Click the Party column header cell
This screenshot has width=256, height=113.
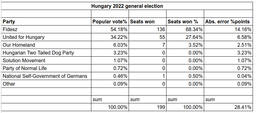[46, 21]
